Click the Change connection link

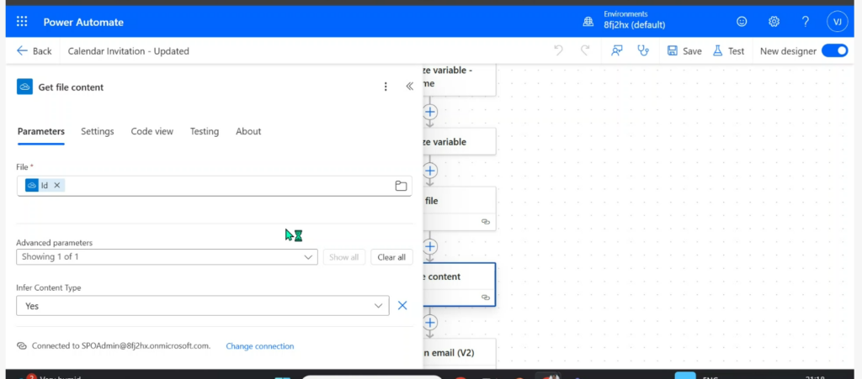tap(260, 346)
